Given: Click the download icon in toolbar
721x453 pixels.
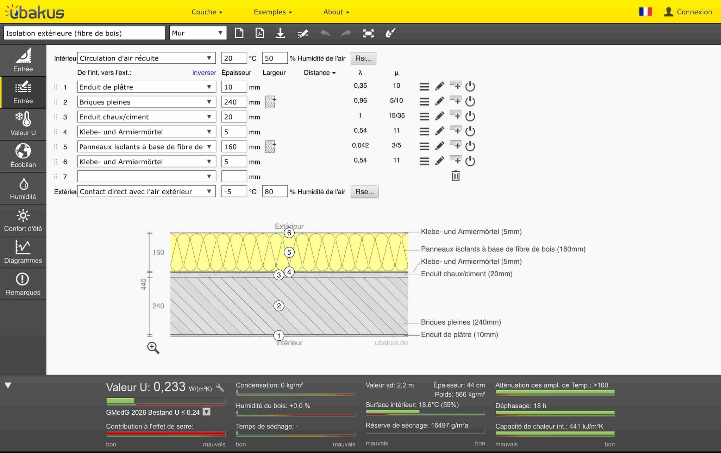Looking at the screenshot, I should pos(280,33).
